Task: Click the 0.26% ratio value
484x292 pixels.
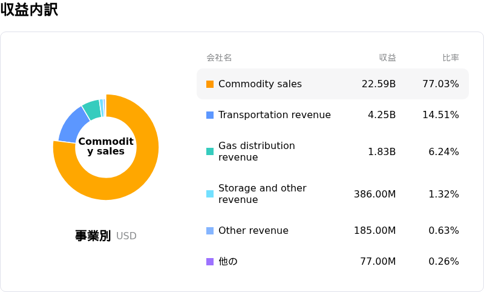Action: [444, 262]
